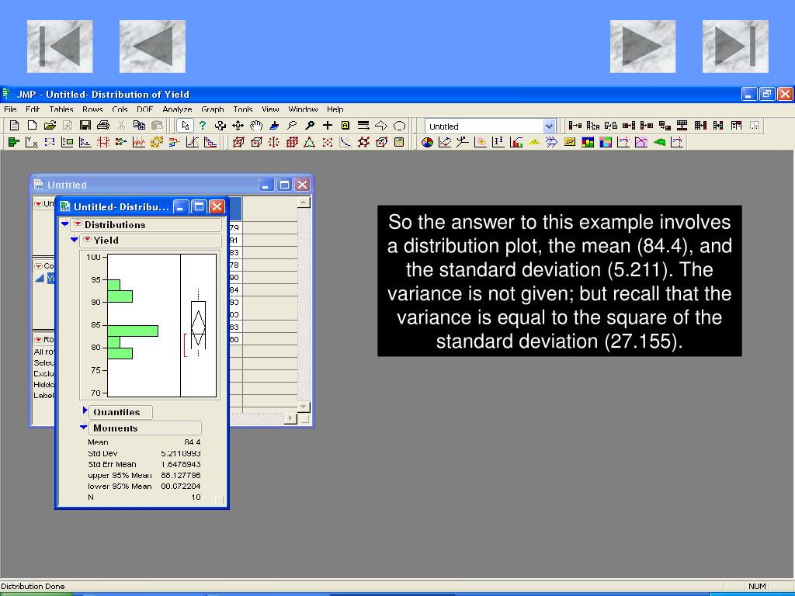Select the Grabber hand tool
Screen dimensions: 795x596
coord(256,125)
